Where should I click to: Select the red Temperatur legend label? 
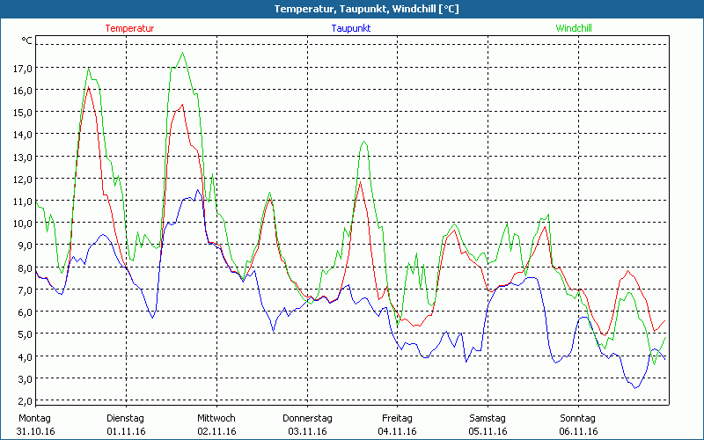[129, 28]
